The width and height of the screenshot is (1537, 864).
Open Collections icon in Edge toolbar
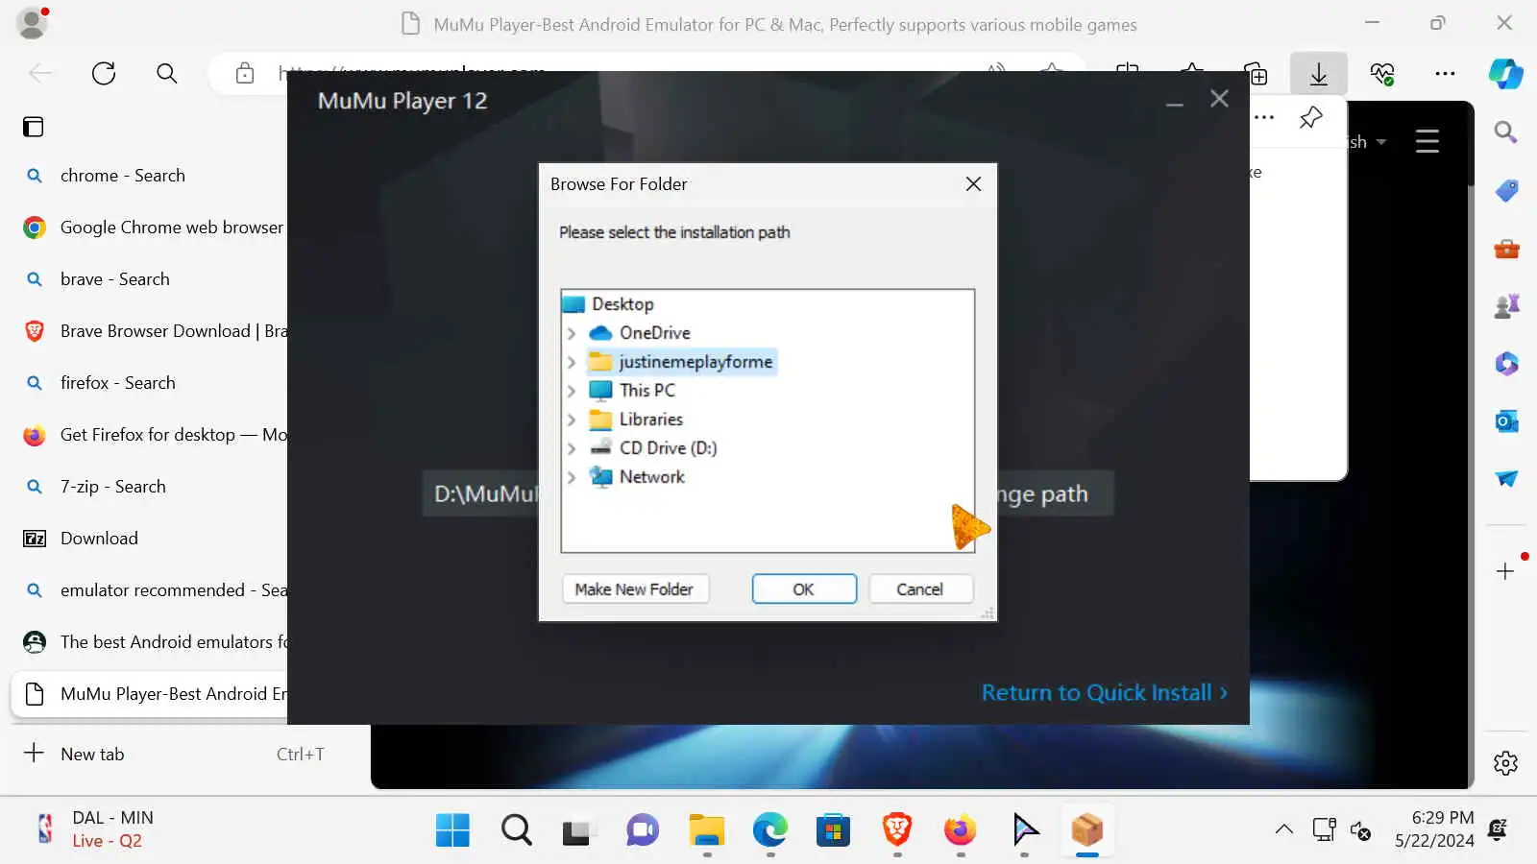coord(1256,74)
